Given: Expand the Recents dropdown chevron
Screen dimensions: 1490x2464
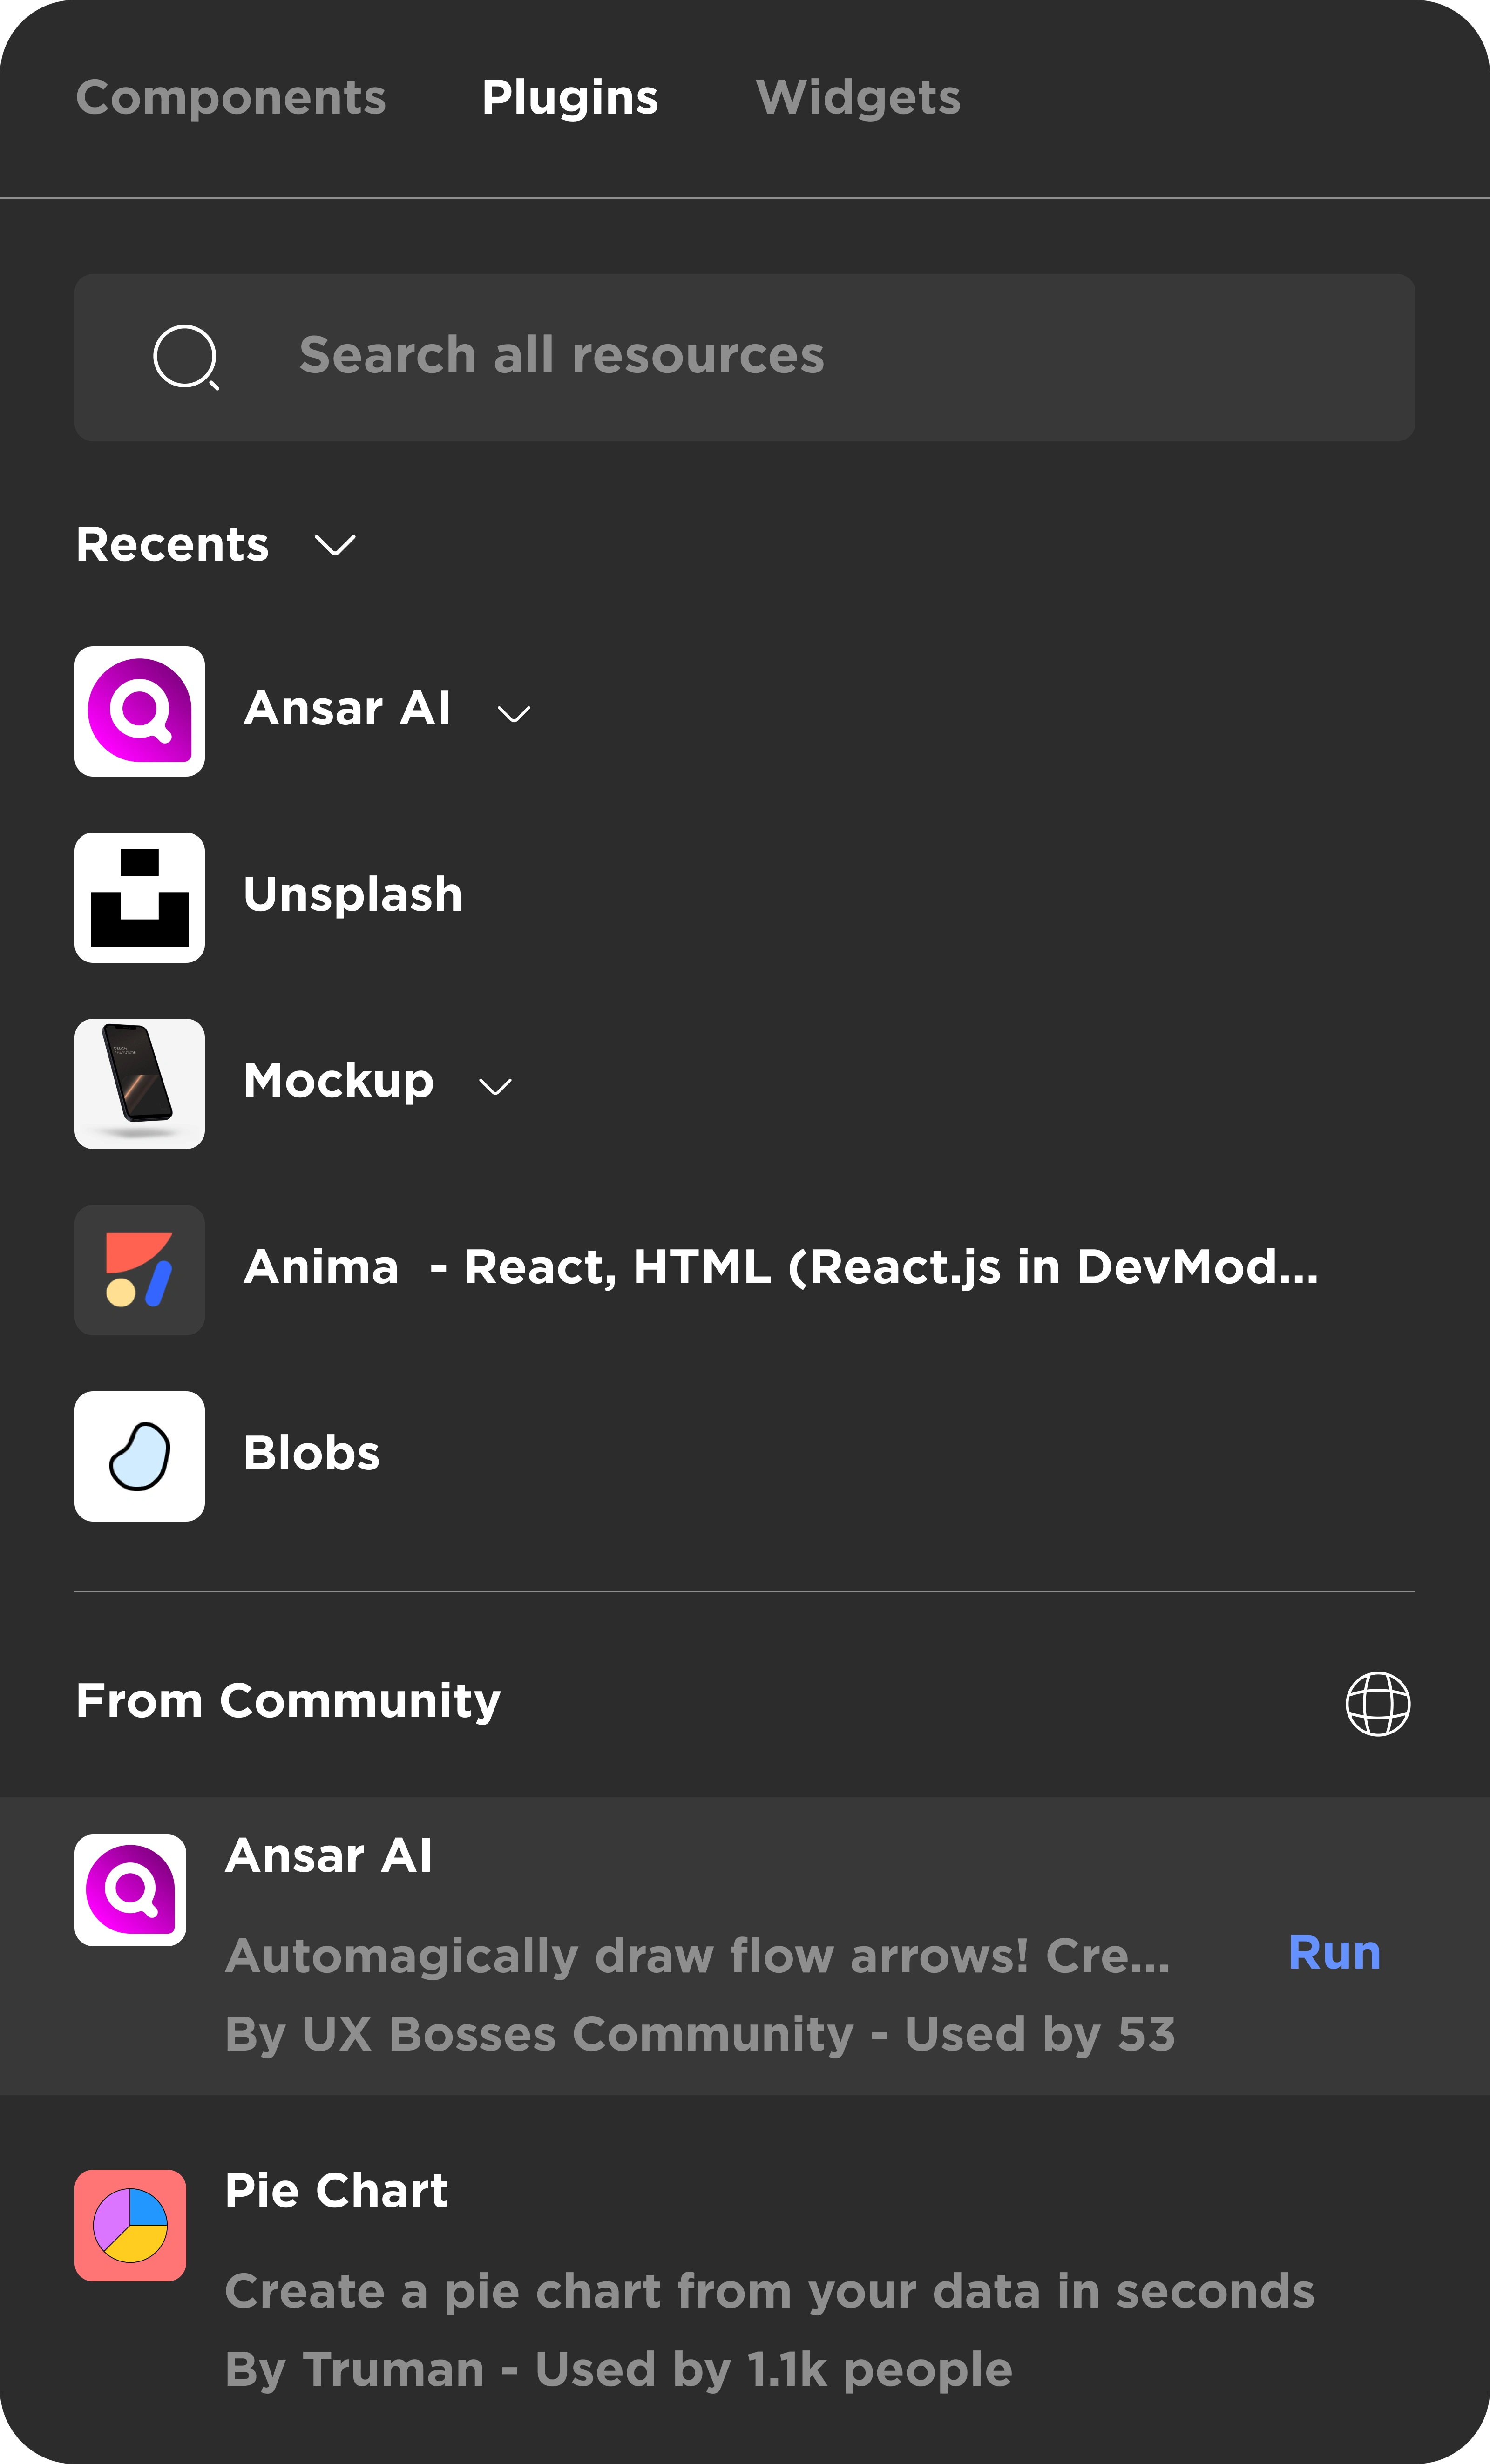Looking at the screenshot, I should tap(335, 545).
